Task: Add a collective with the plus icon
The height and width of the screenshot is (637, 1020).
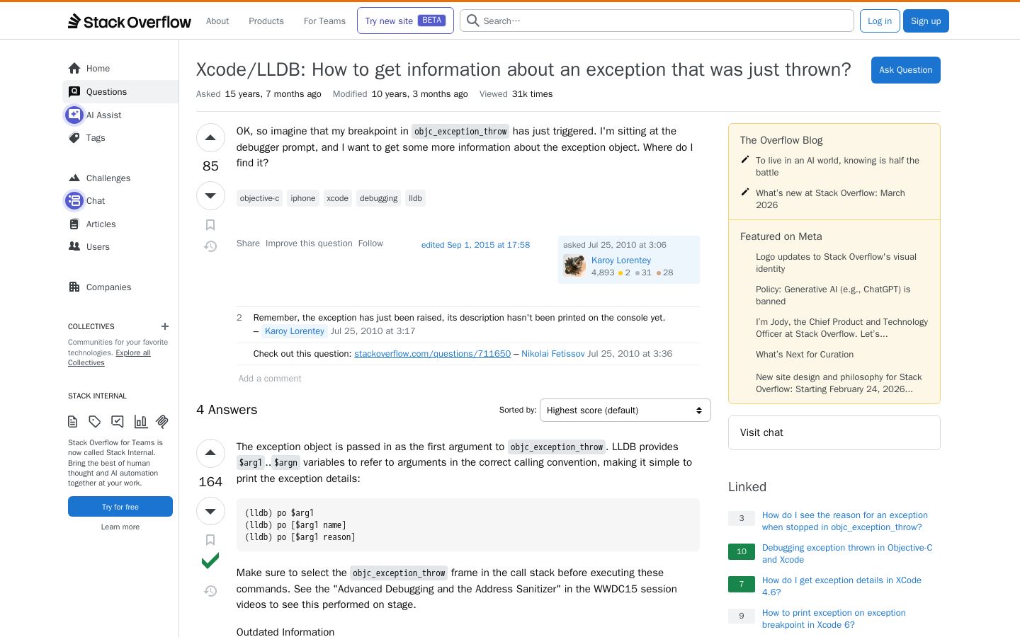Action: 165,326
